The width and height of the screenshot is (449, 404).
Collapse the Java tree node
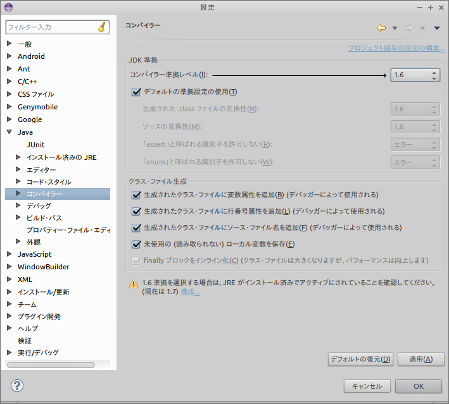[x=9, y=132]
